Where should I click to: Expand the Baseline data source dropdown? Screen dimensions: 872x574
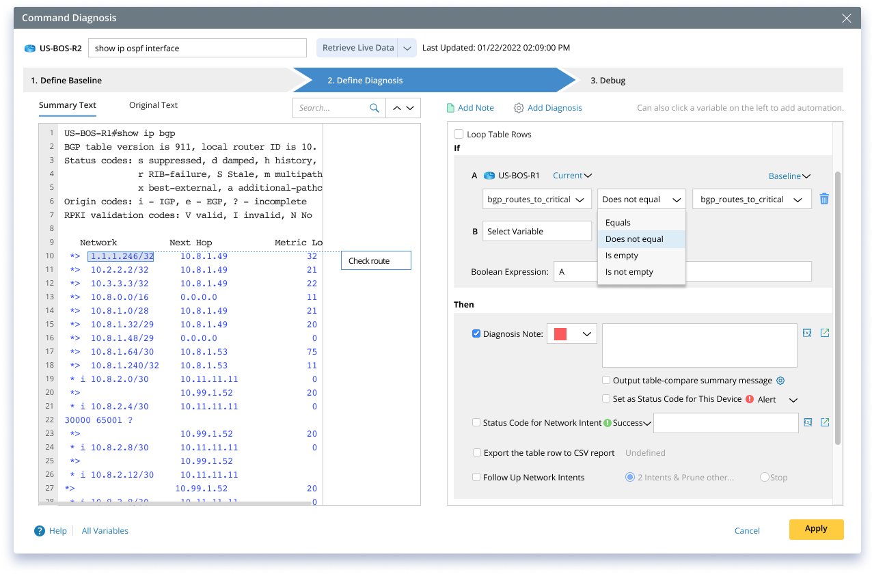coord(789,176)
